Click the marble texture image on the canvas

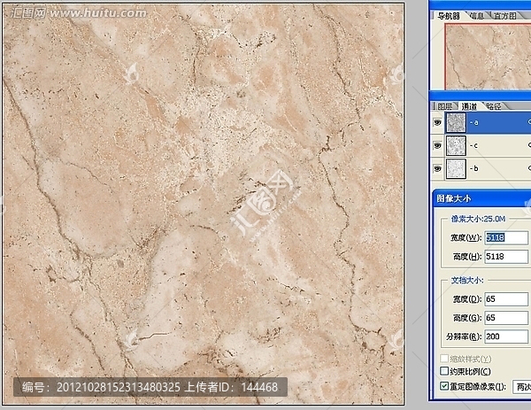point(204,204)
